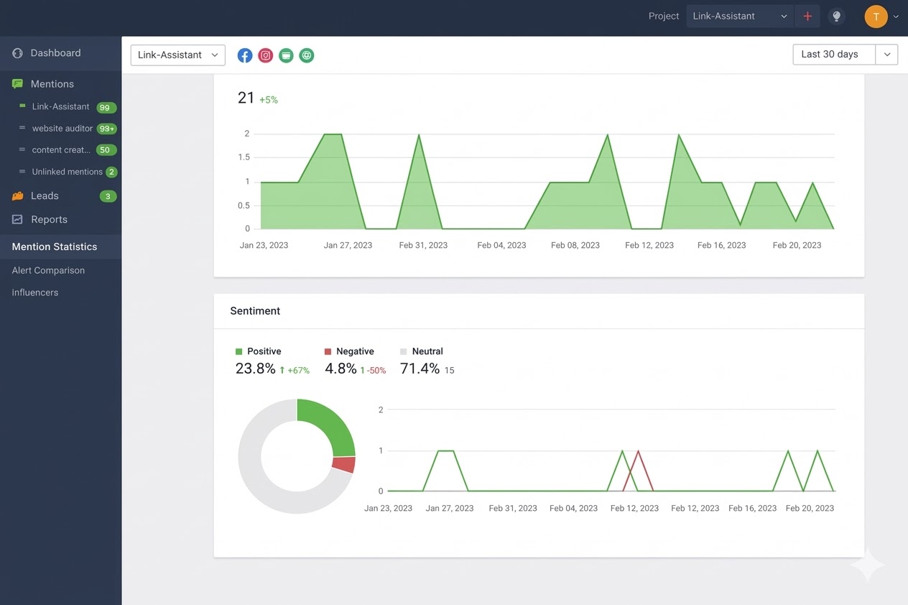Open the Last 30 days dropdown arrow
This screenshot has width=908, height=605.
tap(887, 55)
